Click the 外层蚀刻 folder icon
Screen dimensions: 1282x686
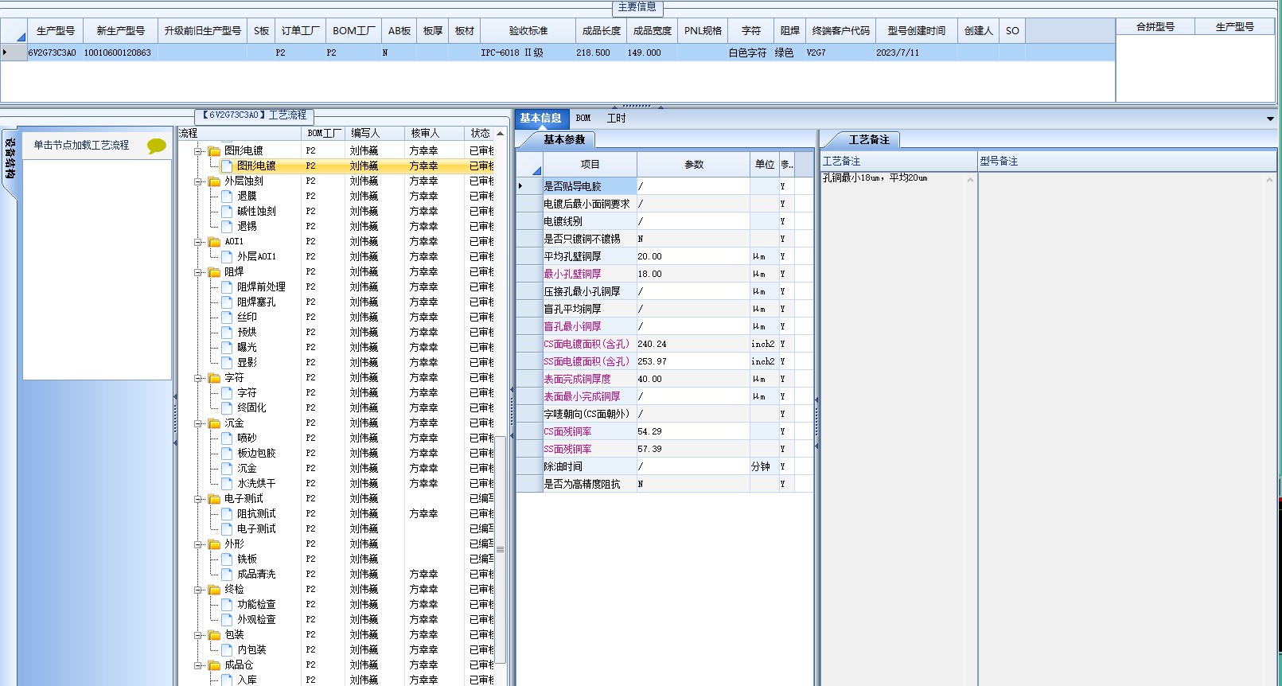pyautogui.click(x=214, y=181)
